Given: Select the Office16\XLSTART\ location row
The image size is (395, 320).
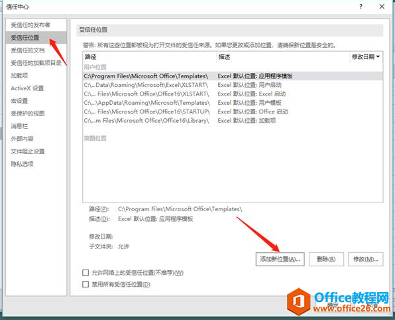Looking at the screenshot, I should point(233,94).
